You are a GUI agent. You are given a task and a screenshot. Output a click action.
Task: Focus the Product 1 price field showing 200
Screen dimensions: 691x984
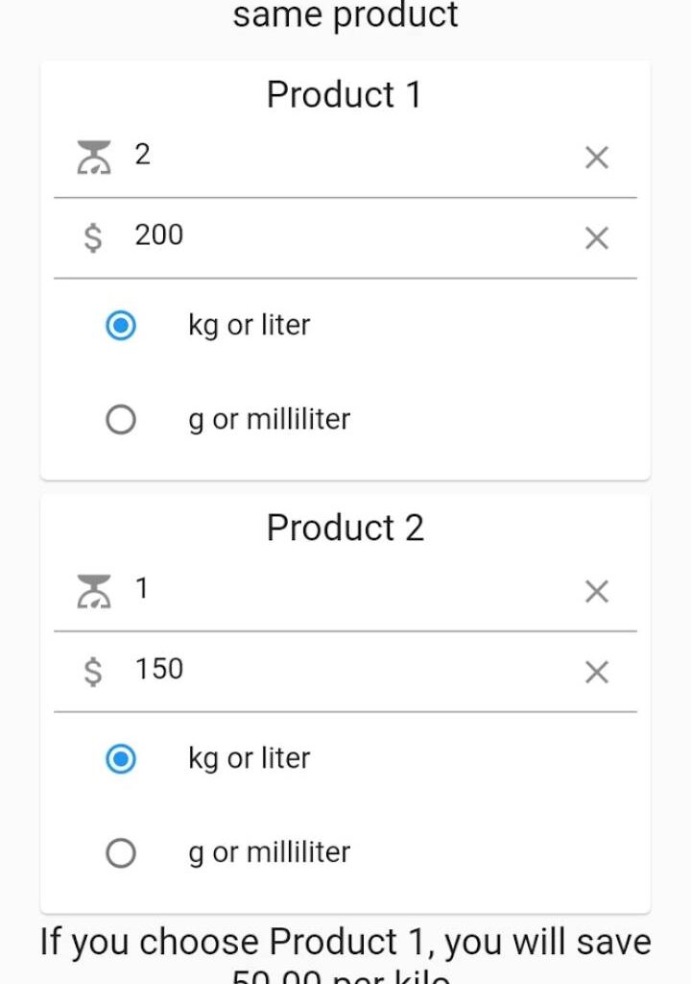coord(345,235)
